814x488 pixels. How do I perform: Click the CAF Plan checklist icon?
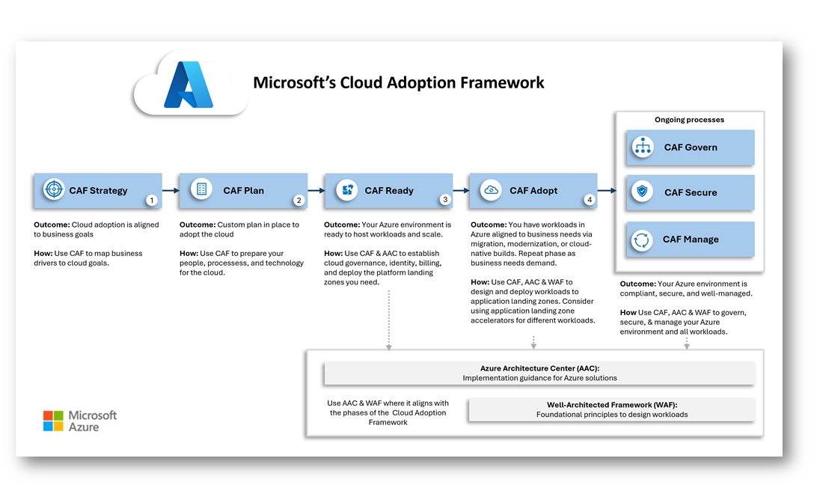[201, 189]
